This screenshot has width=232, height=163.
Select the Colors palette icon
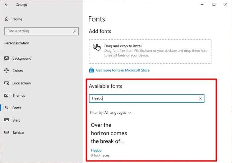point(7,71)
